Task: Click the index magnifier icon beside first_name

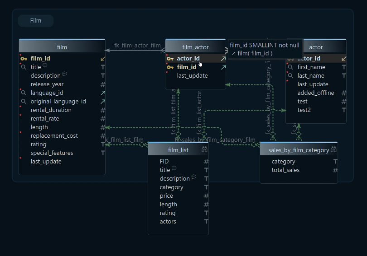Action: click(x=290, y=67)
